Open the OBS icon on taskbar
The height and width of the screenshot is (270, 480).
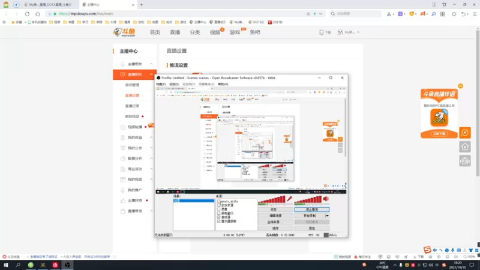(67, 265)
